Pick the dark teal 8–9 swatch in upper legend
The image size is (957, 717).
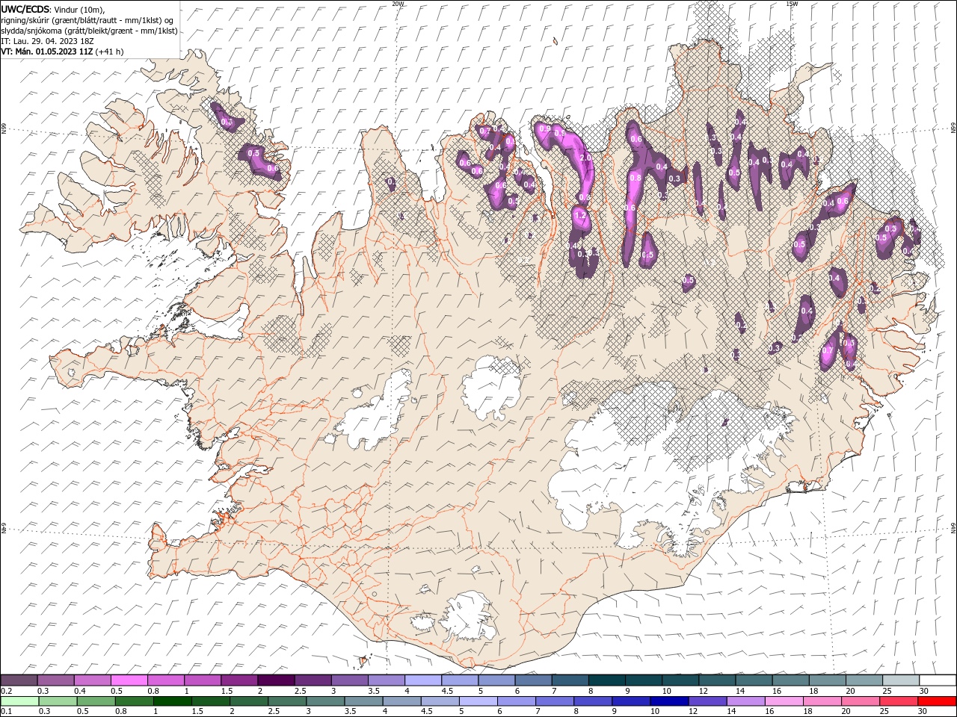(606, 680)
